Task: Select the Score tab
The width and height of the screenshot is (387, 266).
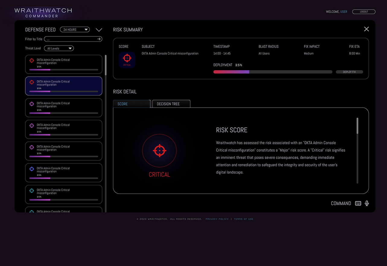Action: pos(132,104)
